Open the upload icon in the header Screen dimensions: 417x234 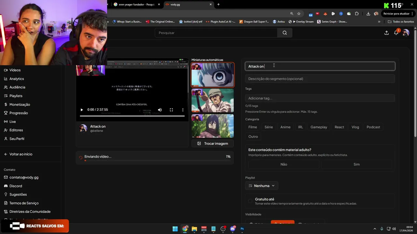[x=386, y=33]
